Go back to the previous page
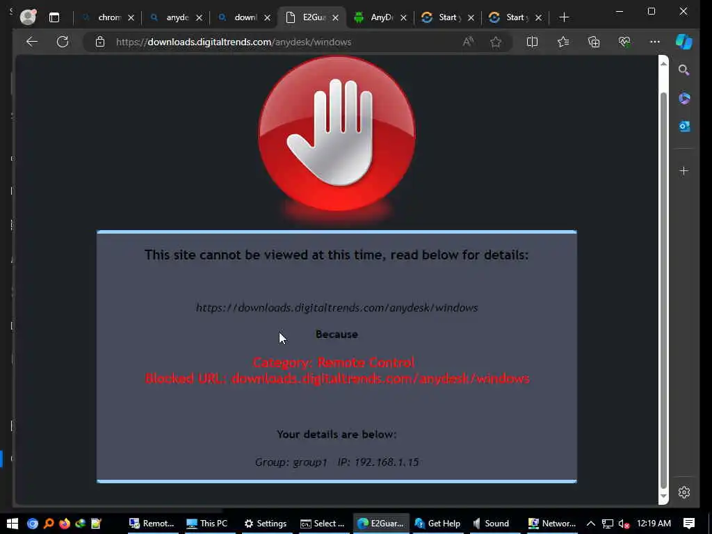 click(32, 42)
